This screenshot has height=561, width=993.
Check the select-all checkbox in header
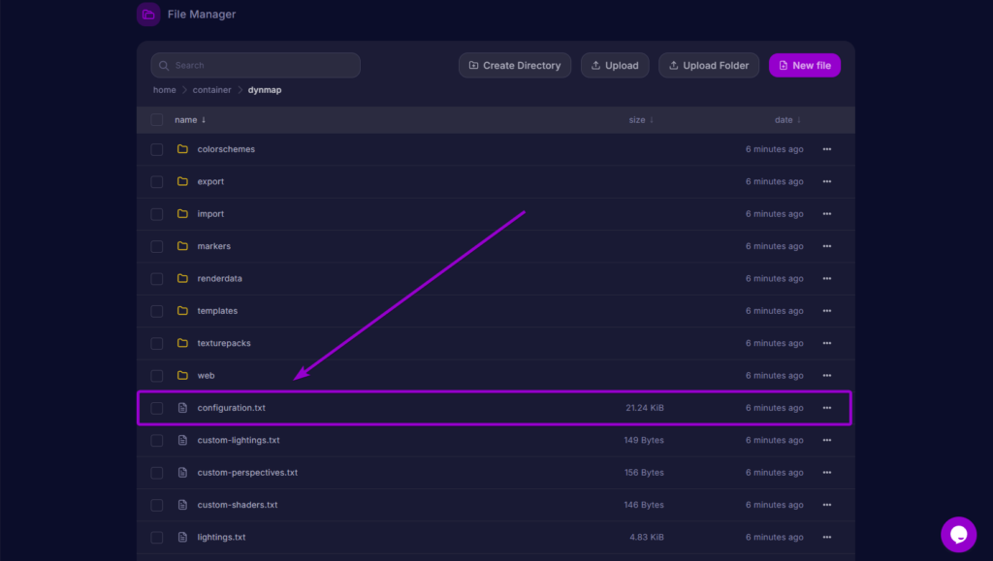coord(157,120)
